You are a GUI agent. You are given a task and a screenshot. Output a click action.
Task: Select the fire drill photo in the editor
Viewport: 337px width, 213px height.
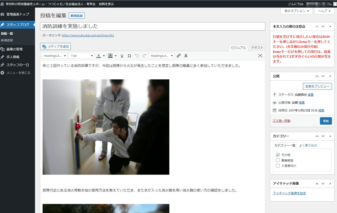tap(106, 127)
